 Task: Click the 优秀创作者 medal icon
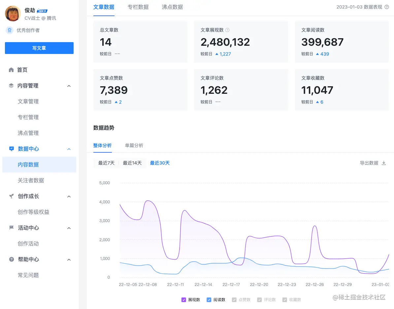click(10, 30)
